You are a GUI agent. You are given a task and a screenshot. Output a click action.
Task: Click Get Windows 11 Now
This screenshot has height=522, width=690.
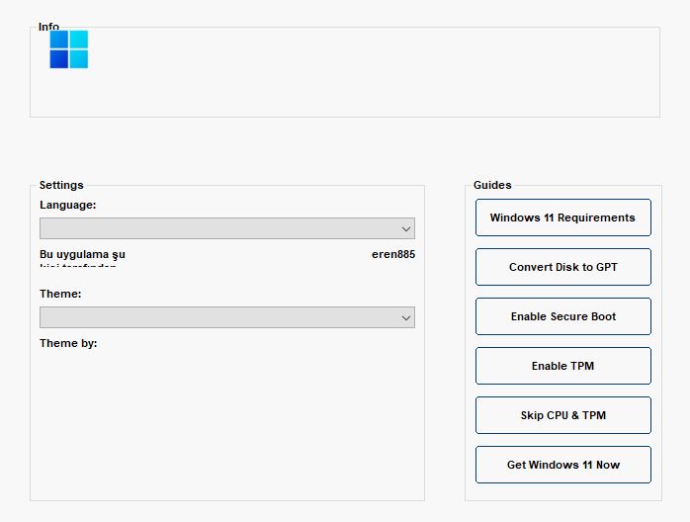(x=562, y=465)
